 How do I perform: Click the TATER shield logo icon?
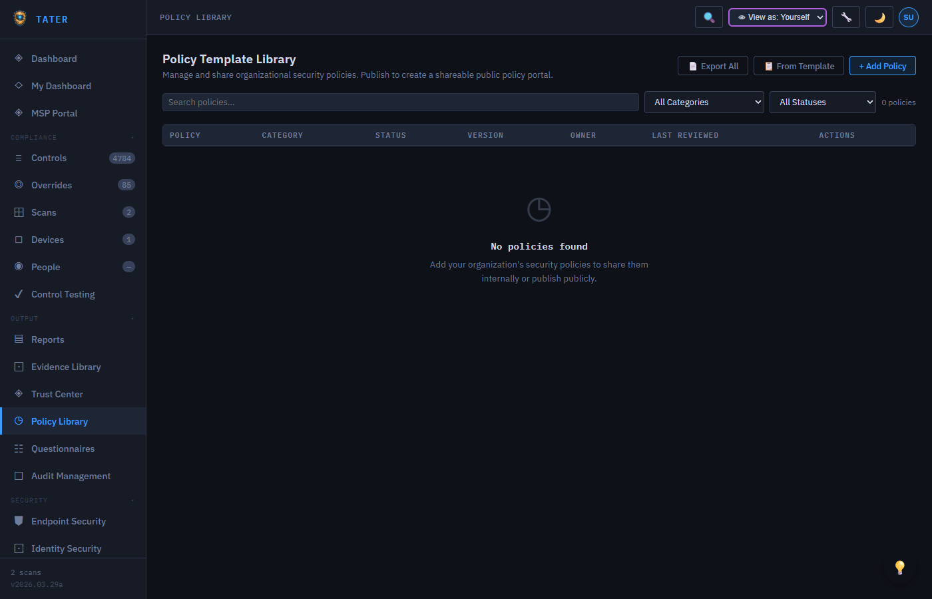point(20,19)
